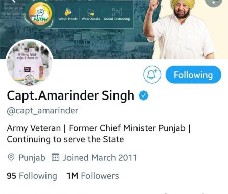Toggle the Following button
The image size is (228, 194).
[193, 75]
